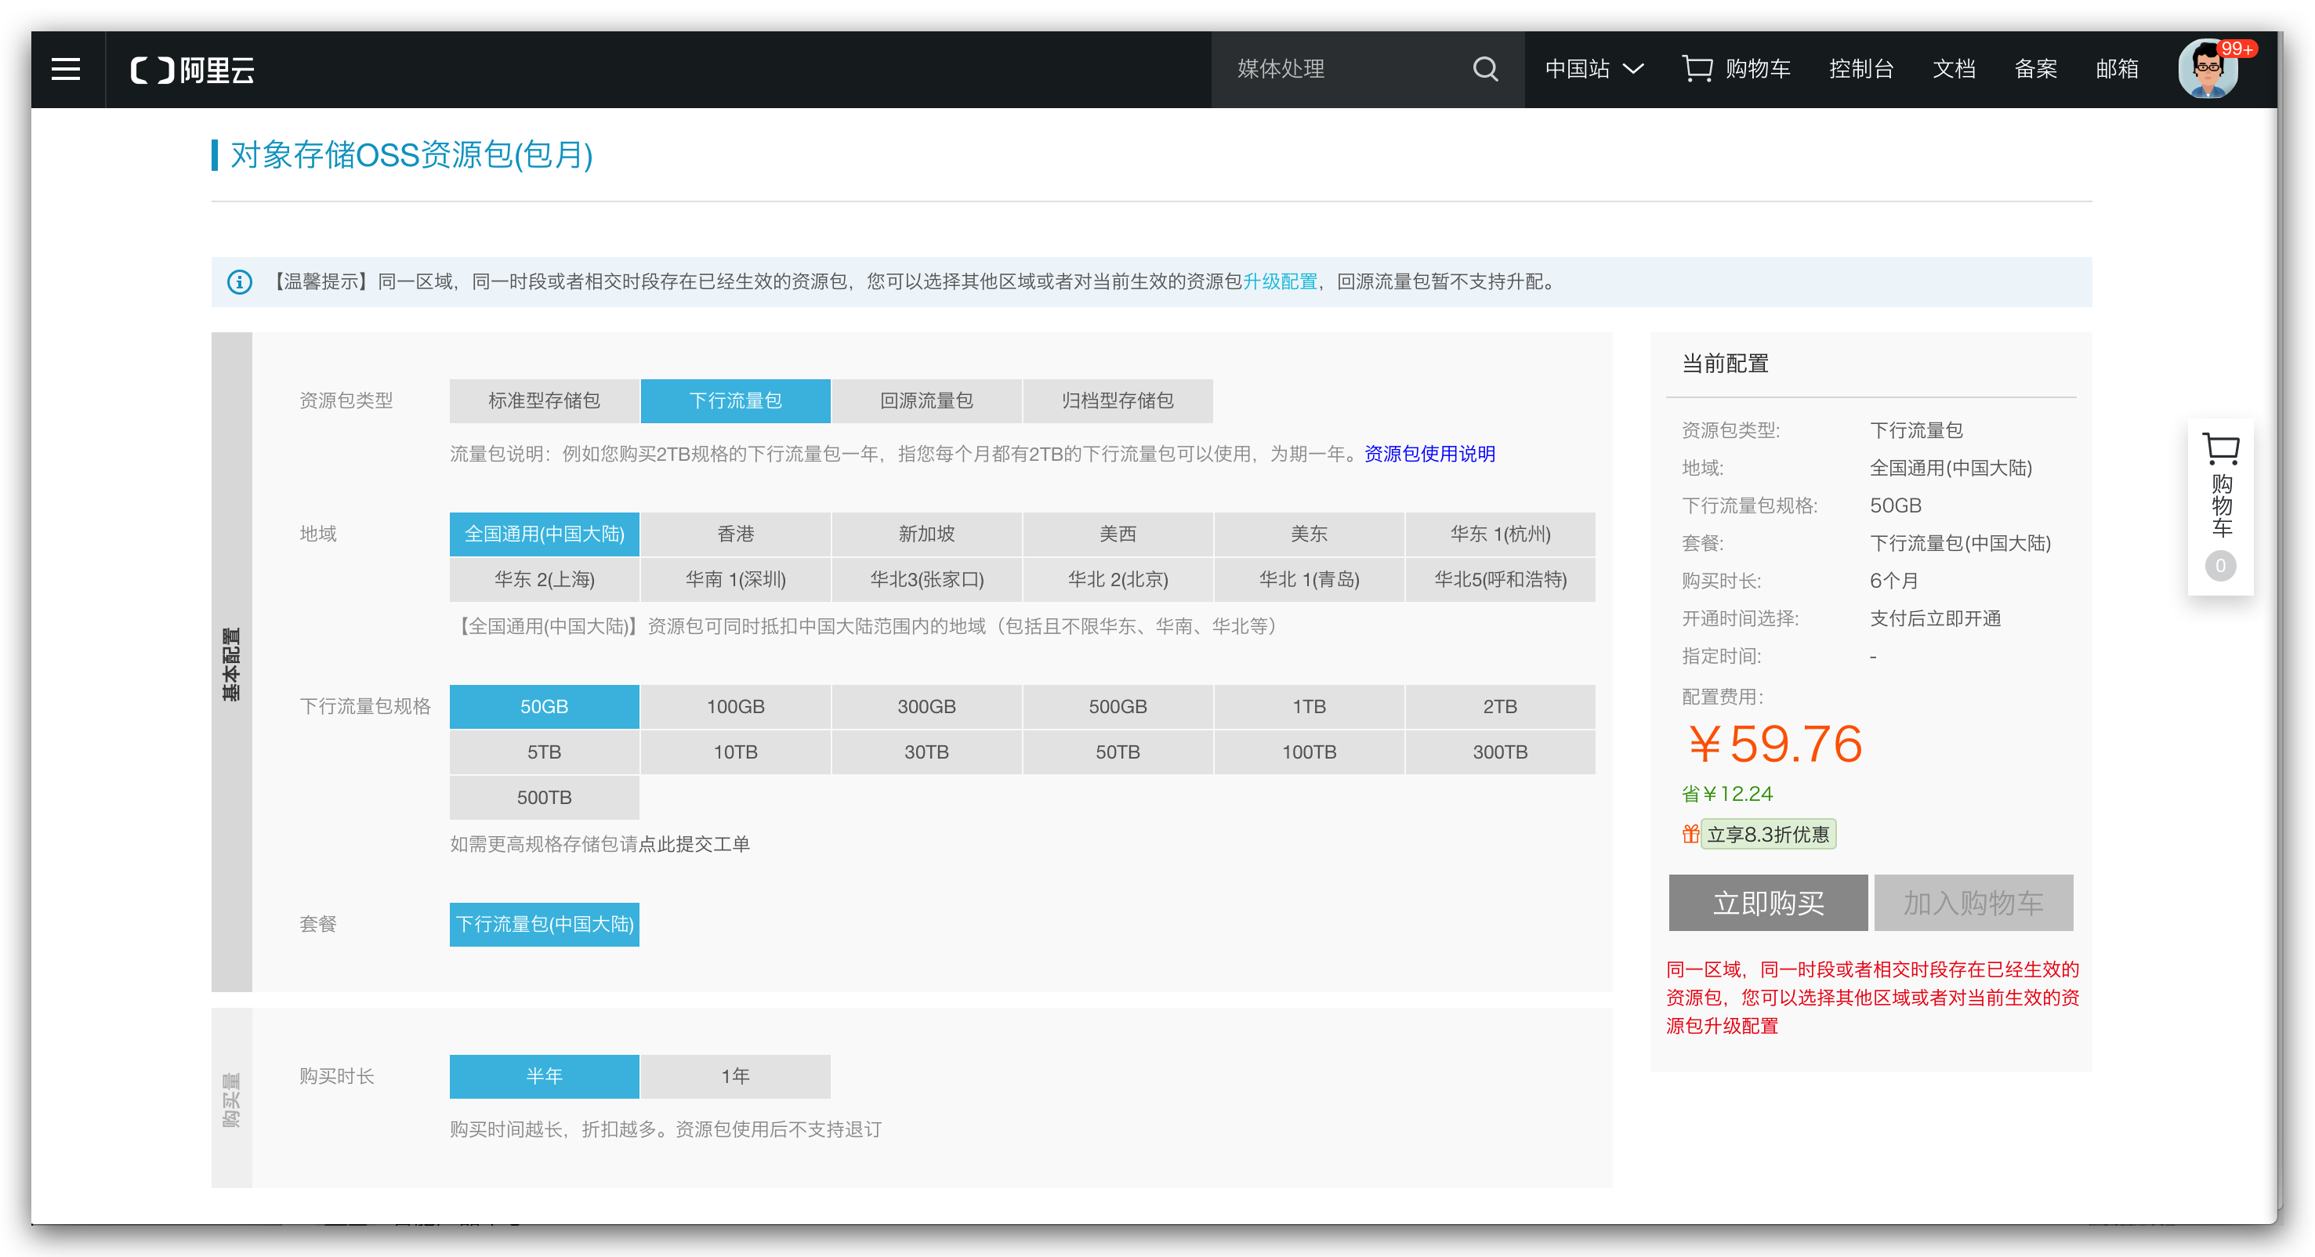Open the hamburger menu icon
The image size is (2315, 1257).
(x=66, y=69)
